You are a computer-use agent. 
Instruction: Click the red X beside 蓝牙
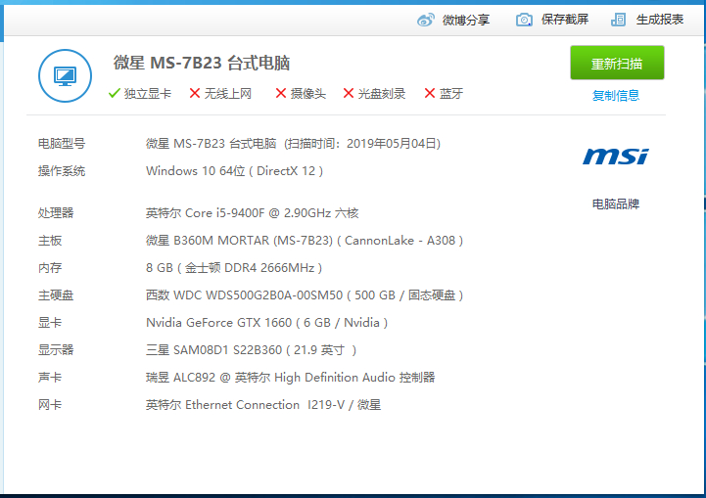pyautogui.click(x=430, y=93)
